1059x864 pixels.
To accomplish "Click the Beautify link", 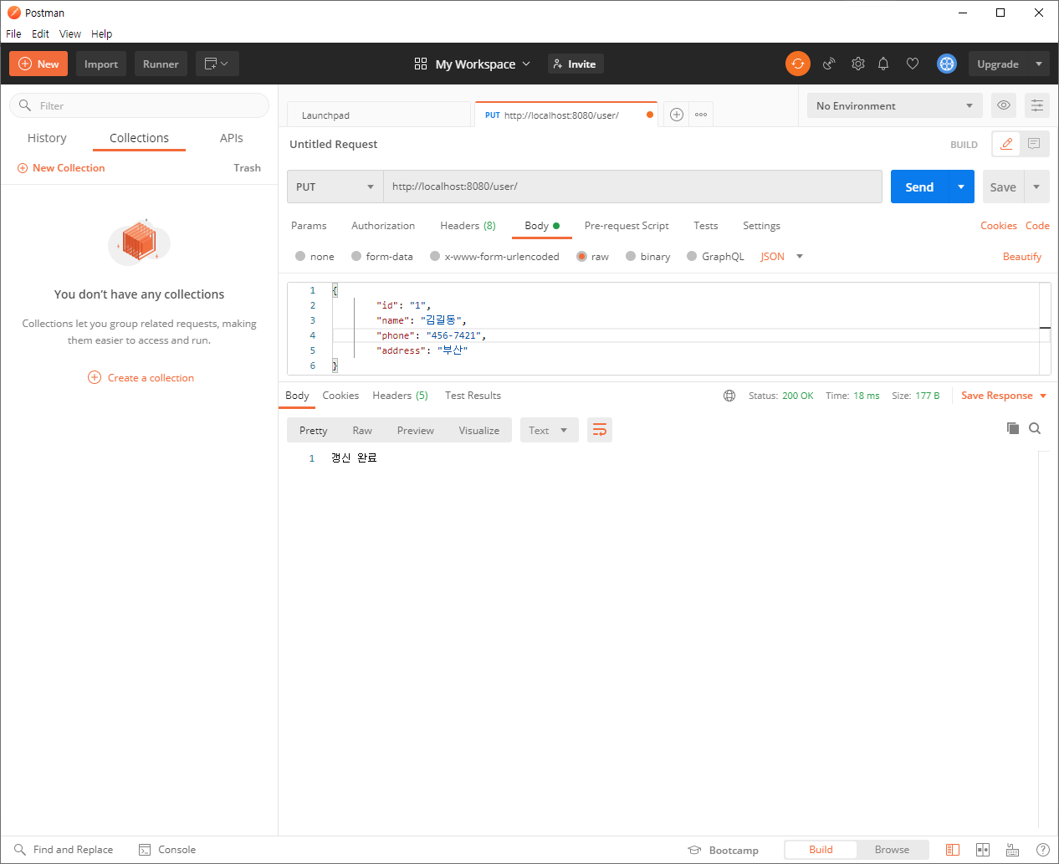I will [1022, 257].
